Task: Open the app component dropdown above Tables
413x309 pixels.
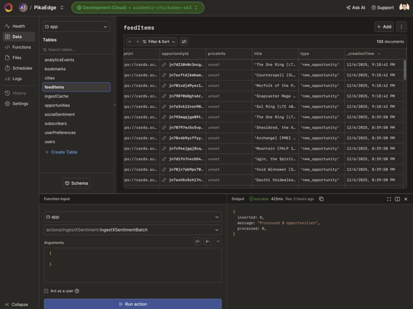Action: coord(76,26)
